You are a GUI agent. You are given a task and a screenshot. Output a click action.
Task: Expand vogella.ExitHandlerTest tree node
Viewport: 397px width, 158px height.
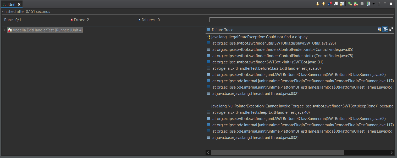tap(4, 30)
